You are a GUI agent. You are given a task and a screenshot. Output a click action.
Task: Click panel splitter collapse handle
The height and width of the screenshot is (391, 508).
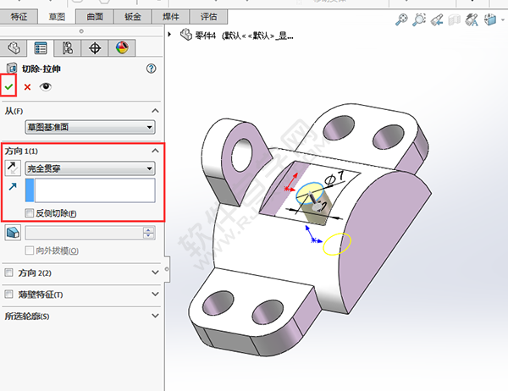tap(167, 269)
